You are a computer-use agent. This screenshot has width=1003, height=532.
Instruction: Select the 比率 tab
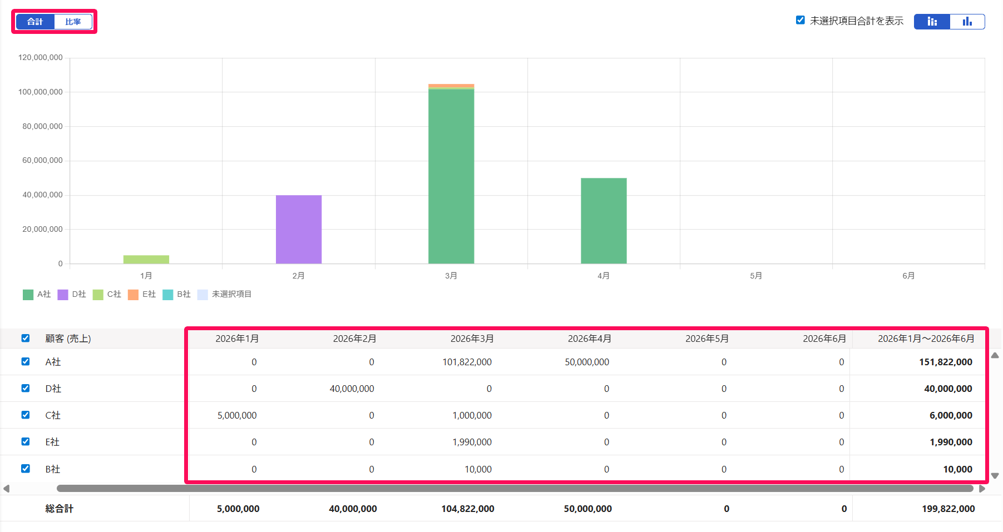click(73, 22)
